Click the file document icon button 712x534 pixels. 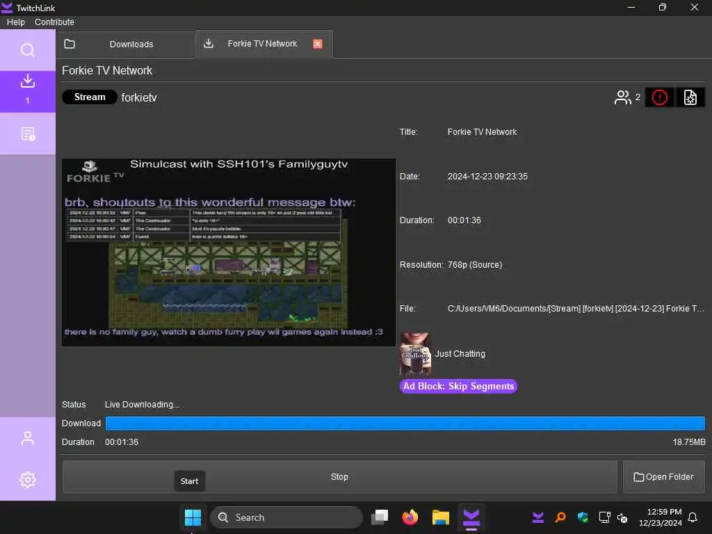pyautogui.click(x=690, y=97)
